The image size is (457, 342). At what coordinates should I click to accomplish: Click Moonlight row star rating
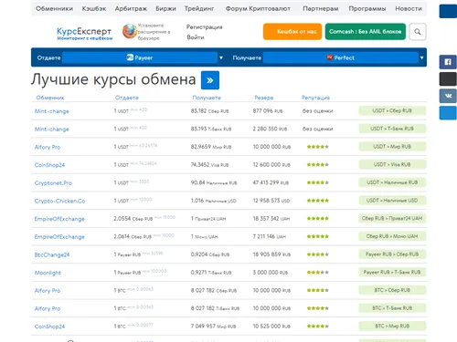(318, 273)
